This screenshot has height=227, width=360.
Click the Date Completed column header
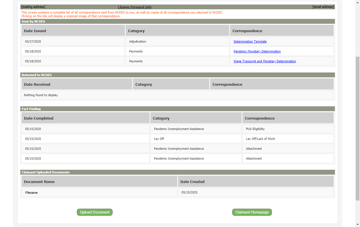coord(39,118)
